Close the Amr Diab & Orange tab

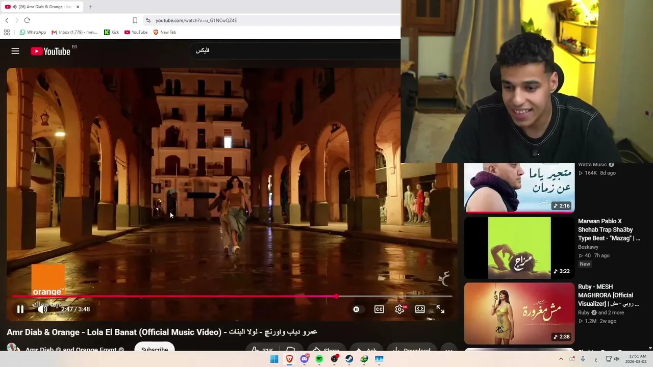click(x=78, y=7)
